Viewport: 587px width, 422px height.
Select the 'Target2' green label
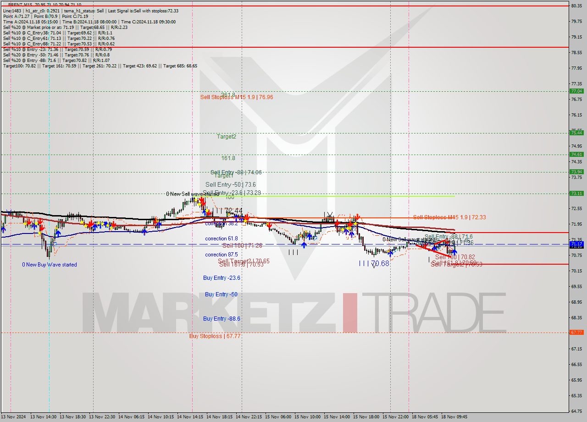coord(227,137)
